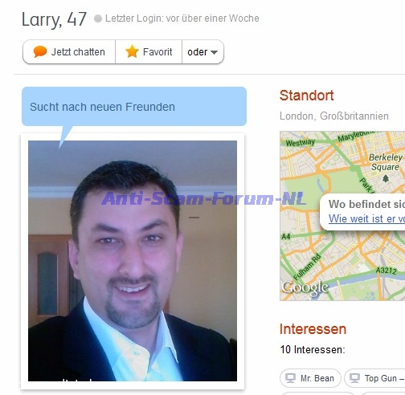Select the 'Mr. Bean' interest tag
Image resolution: width=405 pixels, height=395 pixels.
pyautogui.click(x=310, y=378)
